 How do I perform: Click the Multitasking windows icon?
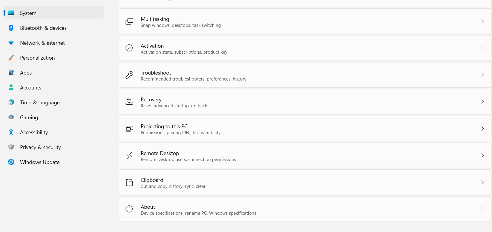pyautogui.click(x=129, y=21)
